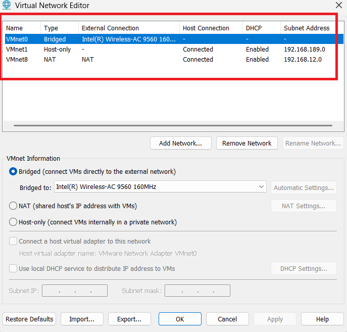
Task: Sort by the Type column header
Action: click(x=51, y=28)
